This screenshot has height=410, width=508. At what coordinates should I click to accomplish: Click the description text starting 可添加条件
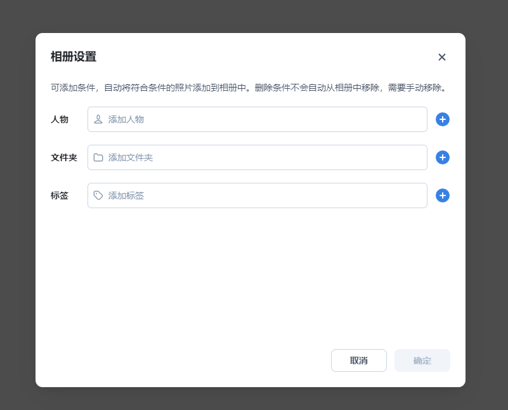(249, 88)
